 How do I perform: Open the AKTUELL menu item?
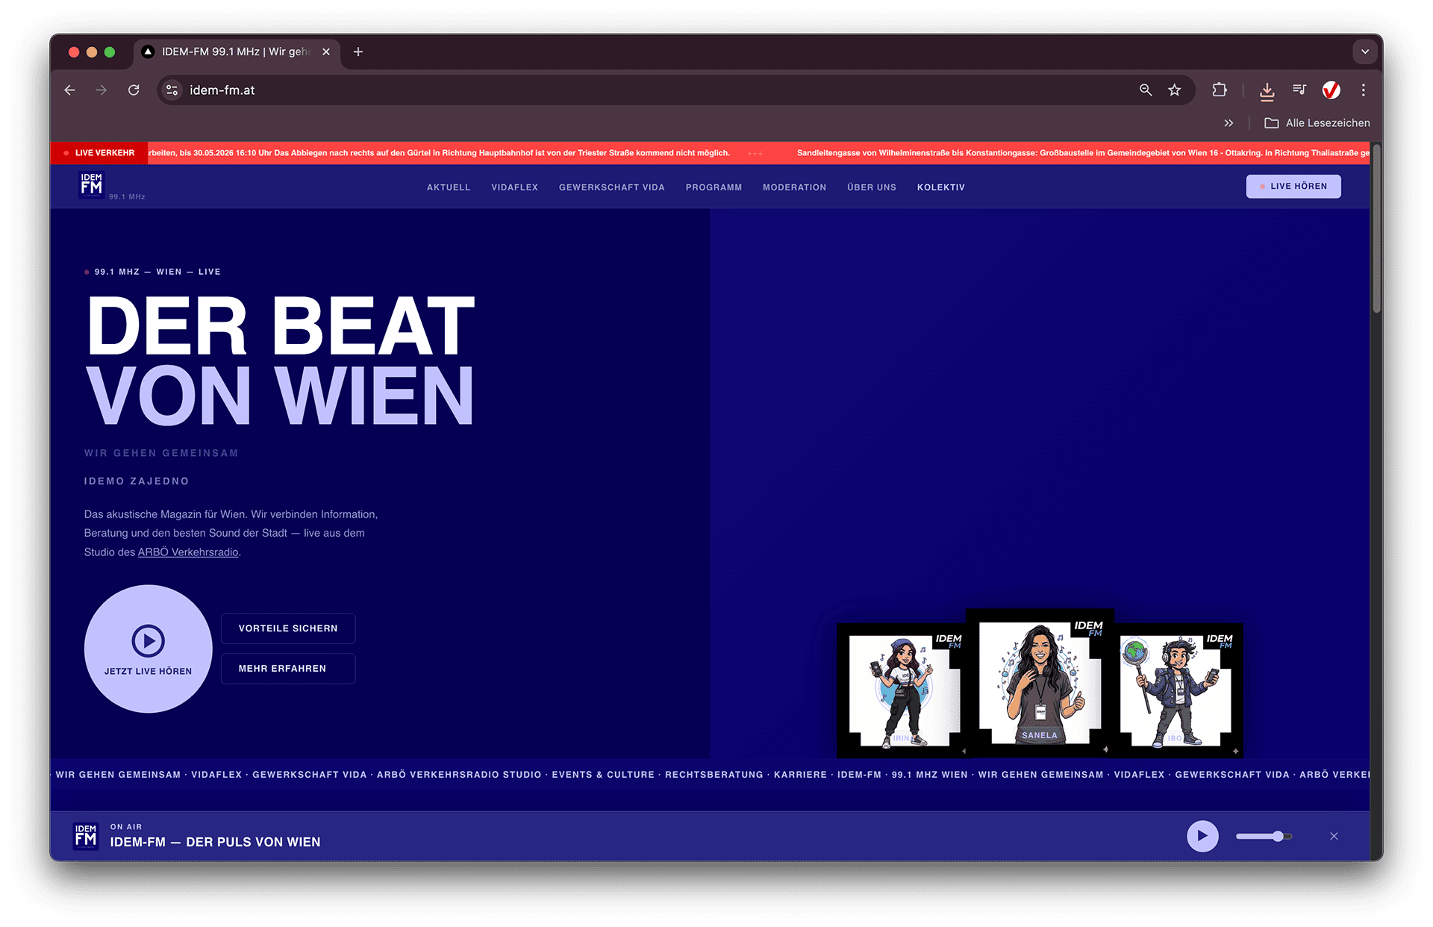click(449, 187)
